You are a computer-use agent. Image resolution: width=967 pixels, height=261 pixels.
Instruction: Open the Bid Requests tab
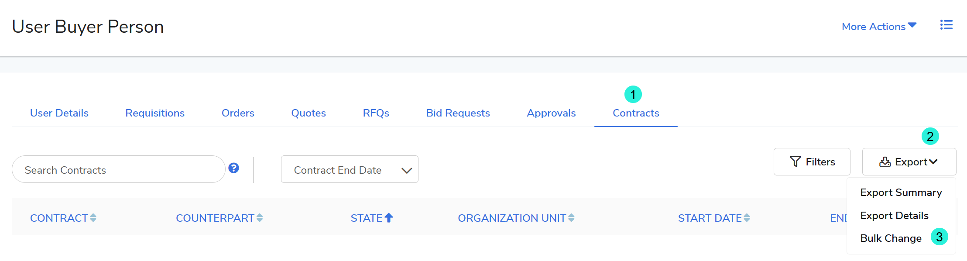pyautogui.click(x=458, y=113)
